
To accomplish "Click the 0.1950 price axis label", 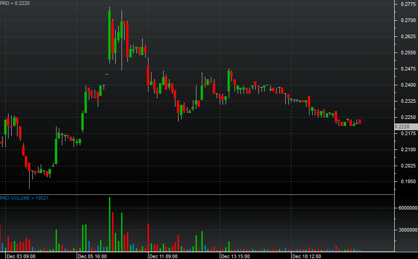I will coord(407,182).
